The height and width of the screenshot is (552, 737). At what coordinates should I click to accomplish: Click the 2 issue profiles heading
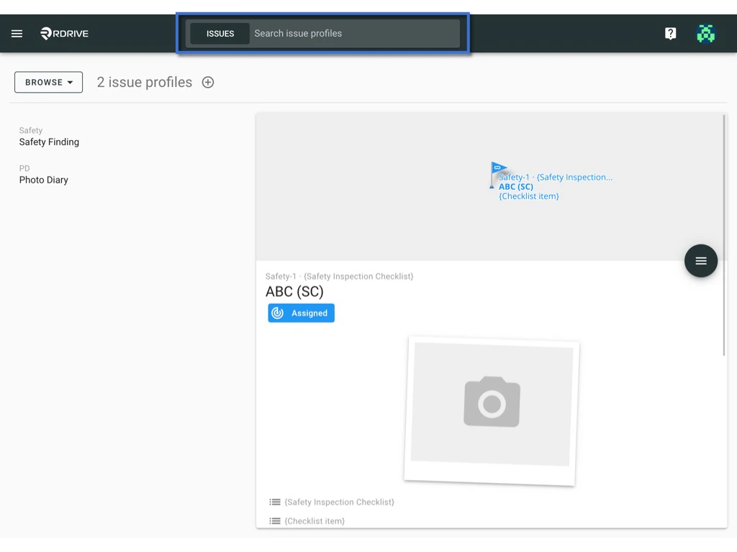coord(144,82)
